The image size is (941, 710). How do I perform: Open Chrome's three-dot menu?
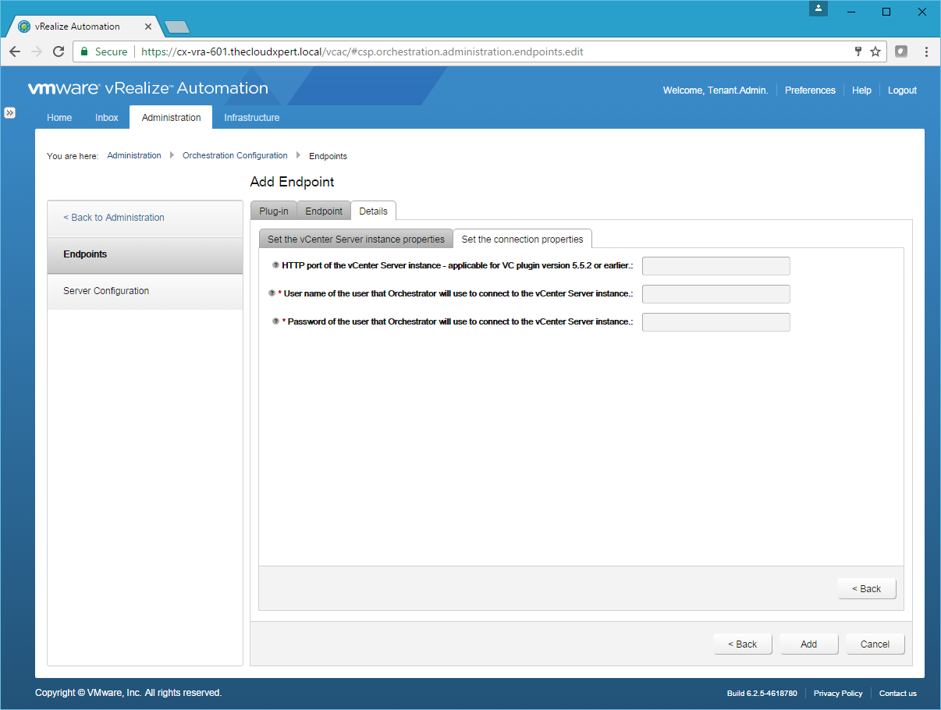pos(926,51)
